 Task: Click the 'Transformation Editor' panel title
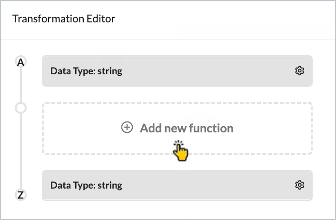[64, 19]
